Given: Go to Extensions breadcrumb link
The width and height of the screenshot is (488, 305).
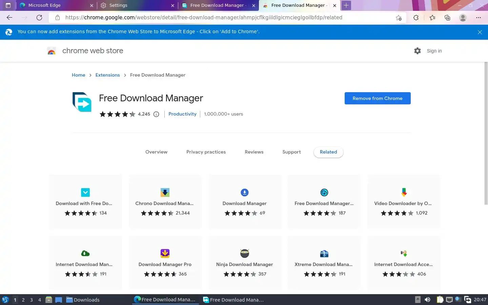Looking at the screenshot, I should [x=107, y=75].
